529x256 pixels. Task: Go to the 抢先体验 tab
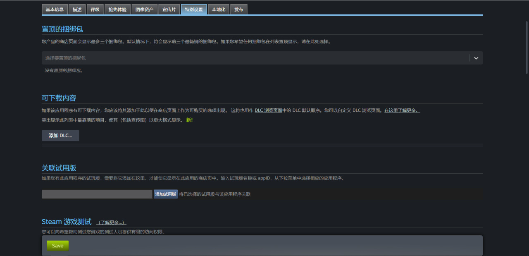click(118, 10)
